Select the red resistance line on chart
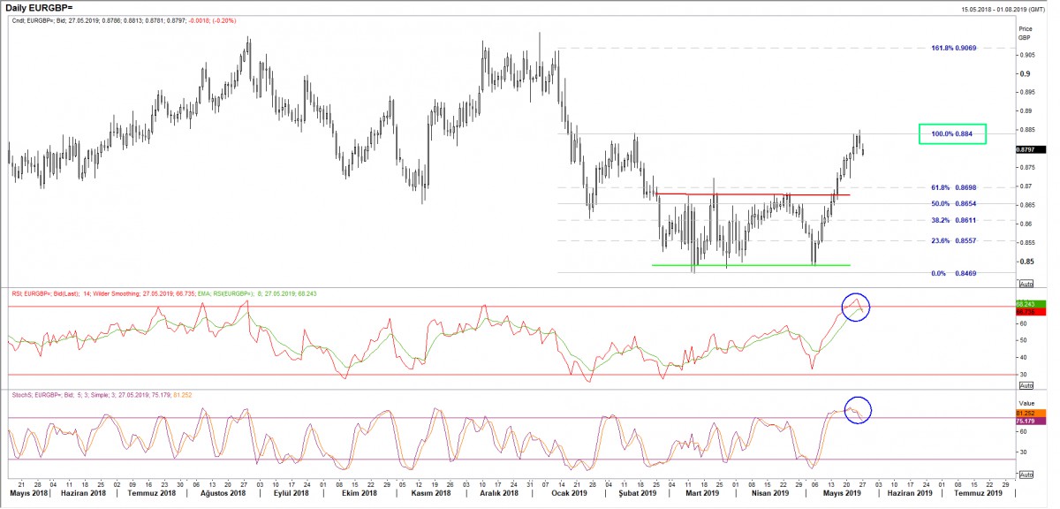This screenshot has width=1060, height=509. click(x=751, y=194)
